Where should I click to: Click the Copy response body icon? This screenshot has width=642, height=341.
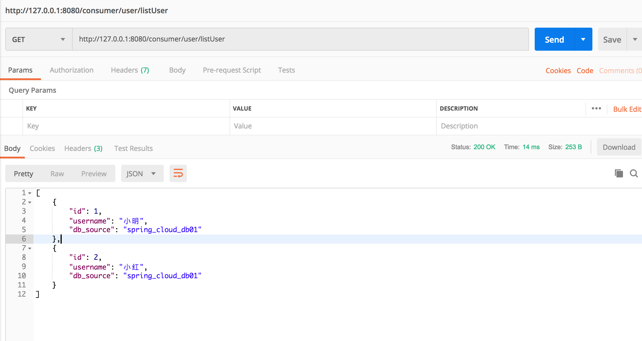pyautogui.click(x=619, y=173)
